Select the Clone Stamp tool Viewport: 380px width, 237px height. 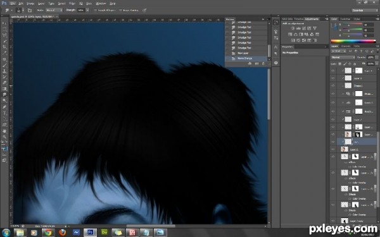[4, 71]
